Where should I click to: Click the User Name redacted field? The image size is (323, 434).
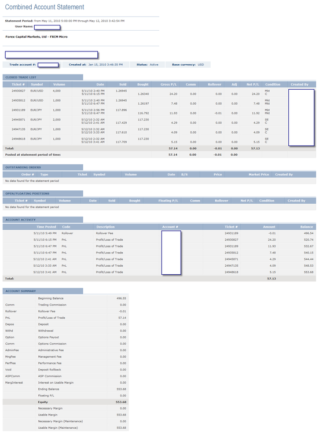pos(47,27)
